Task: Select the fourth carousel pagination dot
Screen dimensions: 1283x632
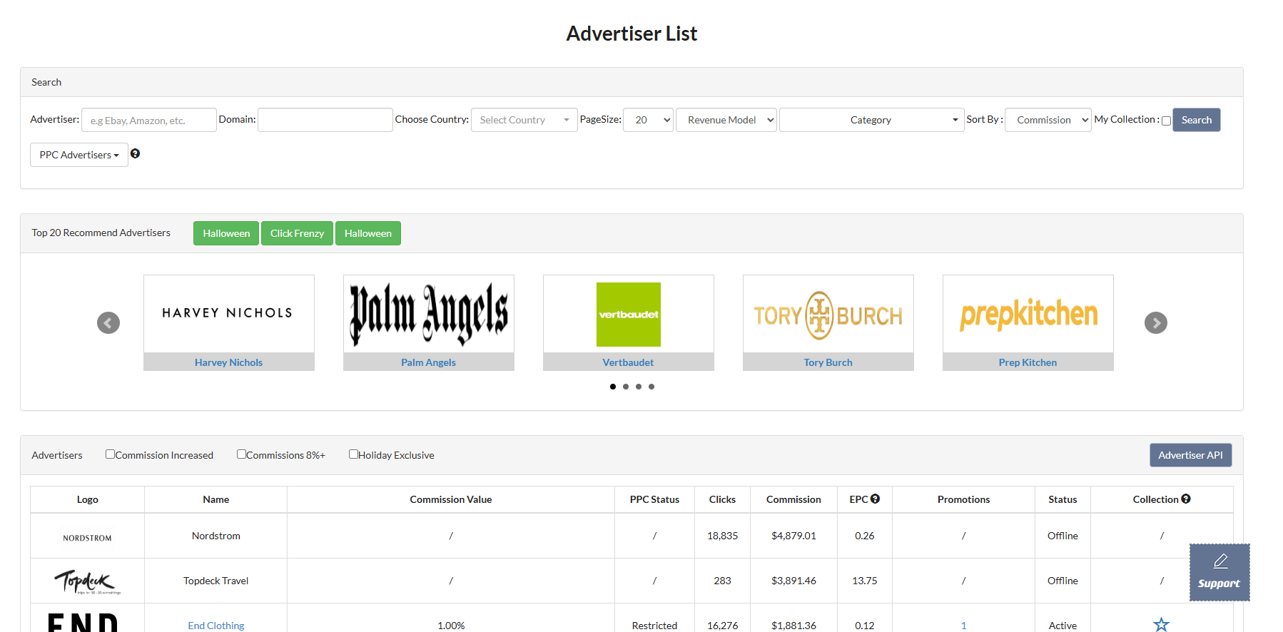Action: point(651,387)
